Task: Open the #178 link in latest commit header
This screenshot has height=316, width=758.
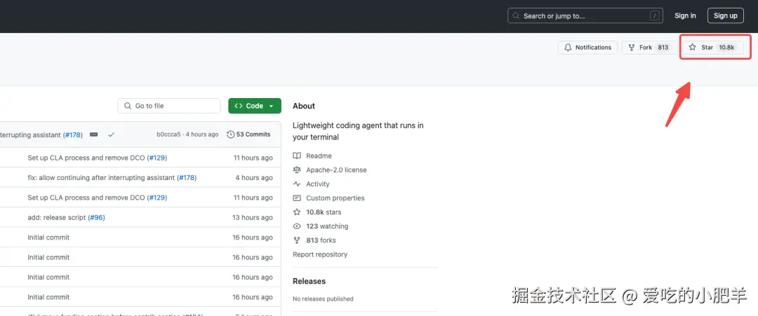Action: (x=72, y=135)
